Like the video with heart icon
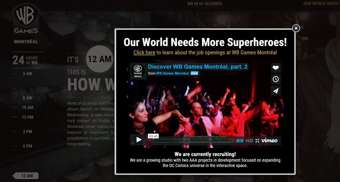340x182 pixels. pyautogui.click(x=276, y=68)
